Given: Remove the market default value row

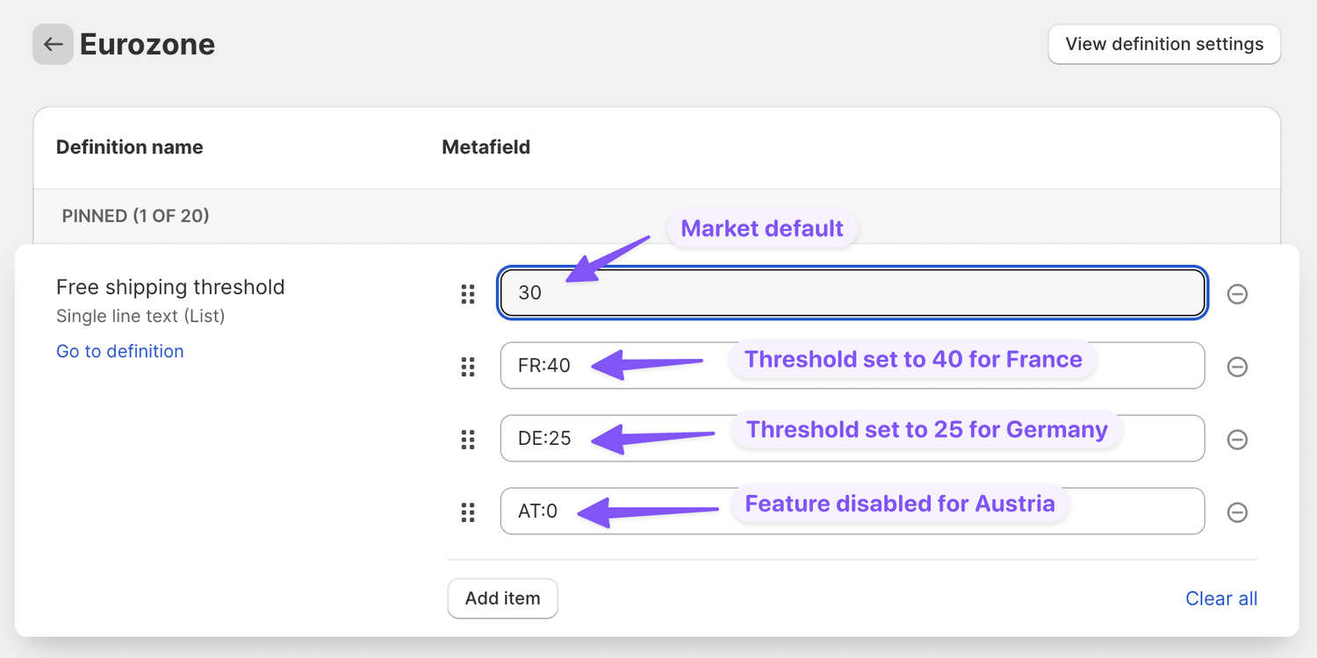Looking at the screenshot, I should pyautogui.click(x=1238, y=294).
